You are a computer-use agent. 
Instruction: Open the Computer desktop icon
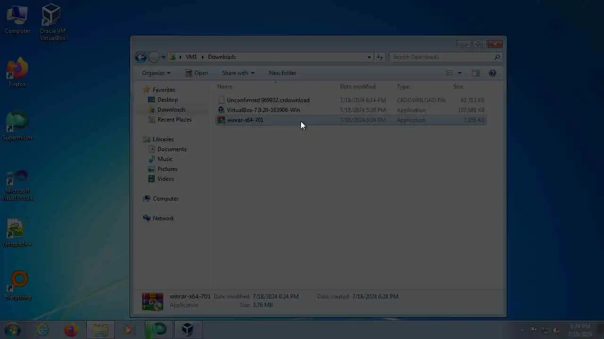[x=17, y=20]
